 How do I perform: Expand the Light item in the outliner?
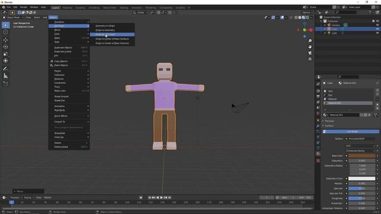pyautogui.click(x=325, y=33)
